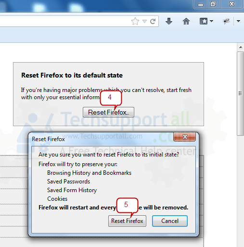Click the Reset Firefox… button on page
This screenshot has width=244, height=247.
pyautogui.click(x=108, y=112)
